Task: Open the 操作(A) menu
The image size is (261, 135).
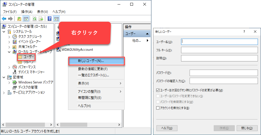Action: click(x=27, y=12)
